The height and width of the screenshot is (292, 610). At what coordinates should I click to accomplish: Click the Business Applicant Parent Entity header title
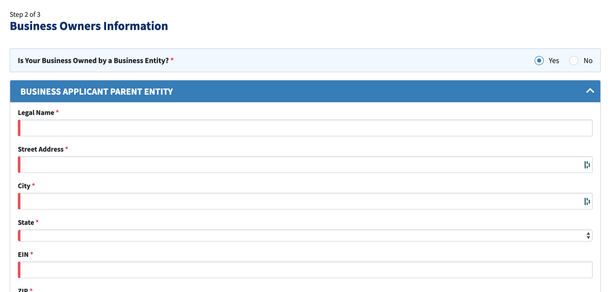tap(97, 92)
